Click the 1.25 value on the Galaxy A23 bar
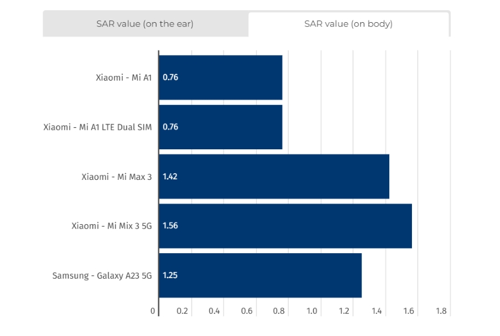The width and height of the screenshot is (500, 336). [170, 275]
